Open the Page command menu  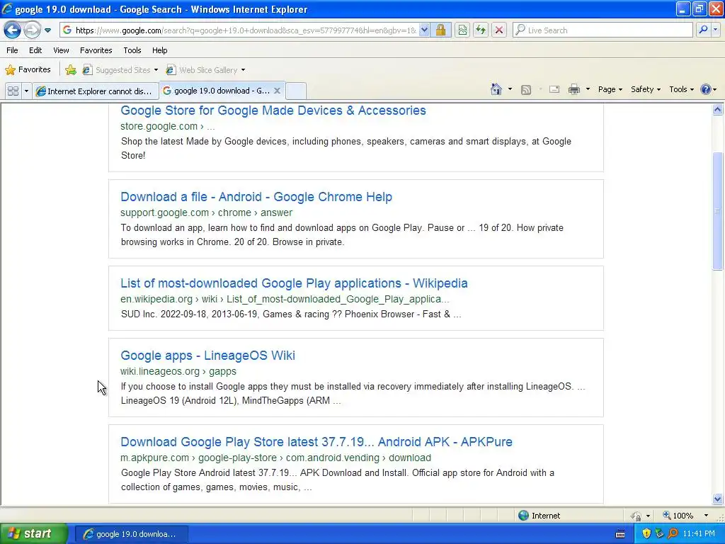[x=610, y=89]
